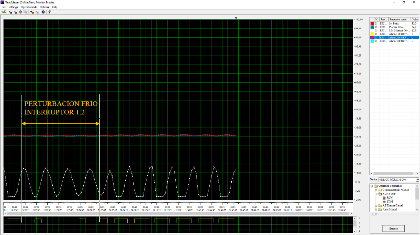Click the MV Monitor 15,9 value cell

pos(415,30)
